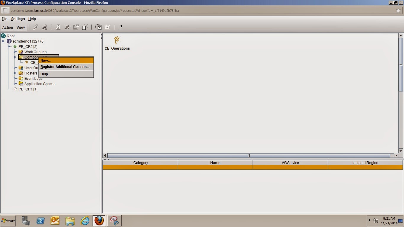The height and width of the screenshot is (227, 404).
Task: Choose New... from the context menu
Action: click(45, 60)
